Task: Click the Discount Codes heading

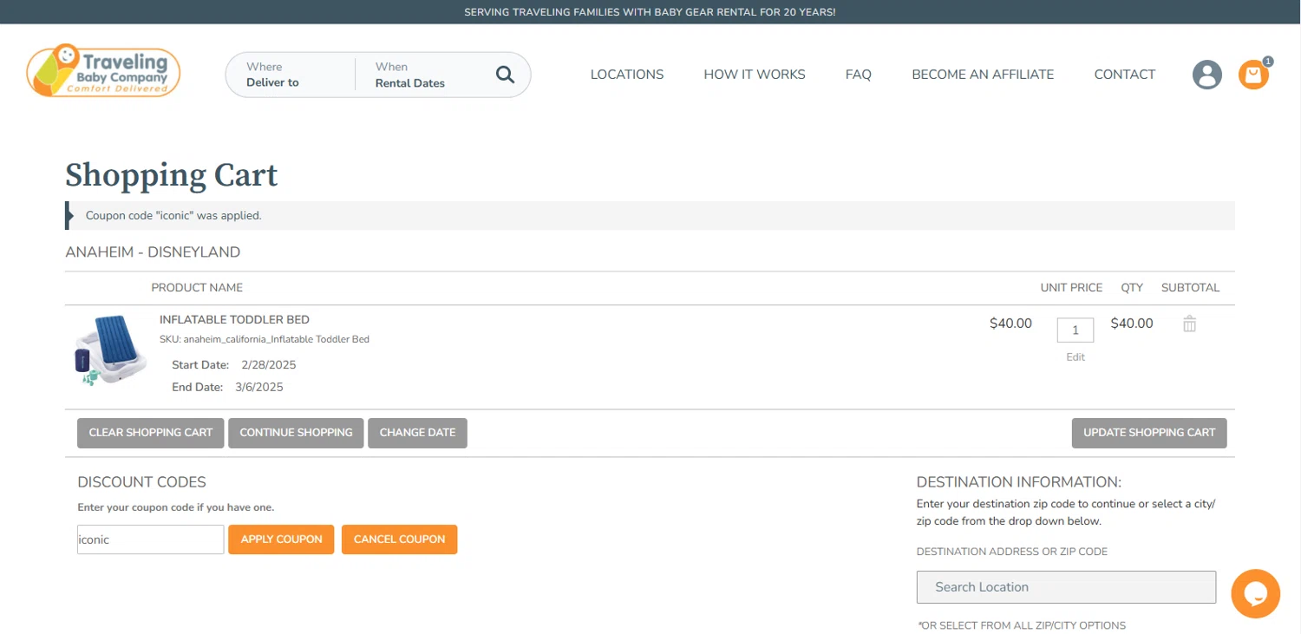Action: point(142,482)
